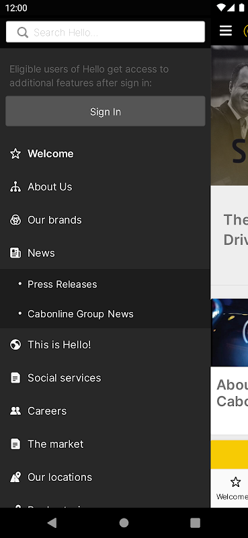248x538 pixels.
Task: Click the Sign In button
Action: click(x=106, y=112)
